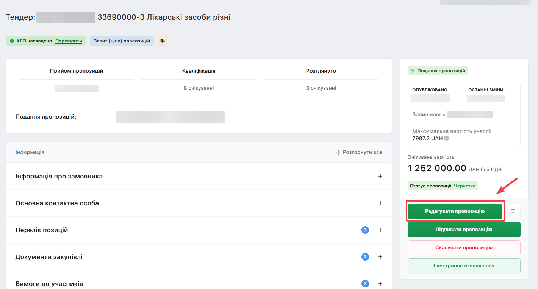538x289 pixels.
Task: Expand all sections via Розгорнути все
Action: (x=359, y=152)
